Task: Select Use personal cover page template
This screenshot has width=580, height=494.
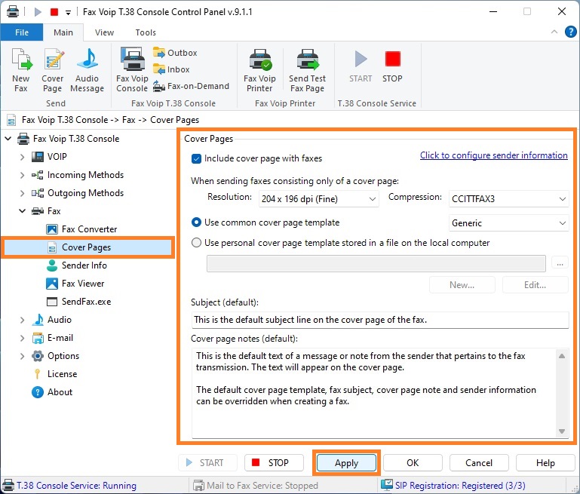Action: click(196, 243)
